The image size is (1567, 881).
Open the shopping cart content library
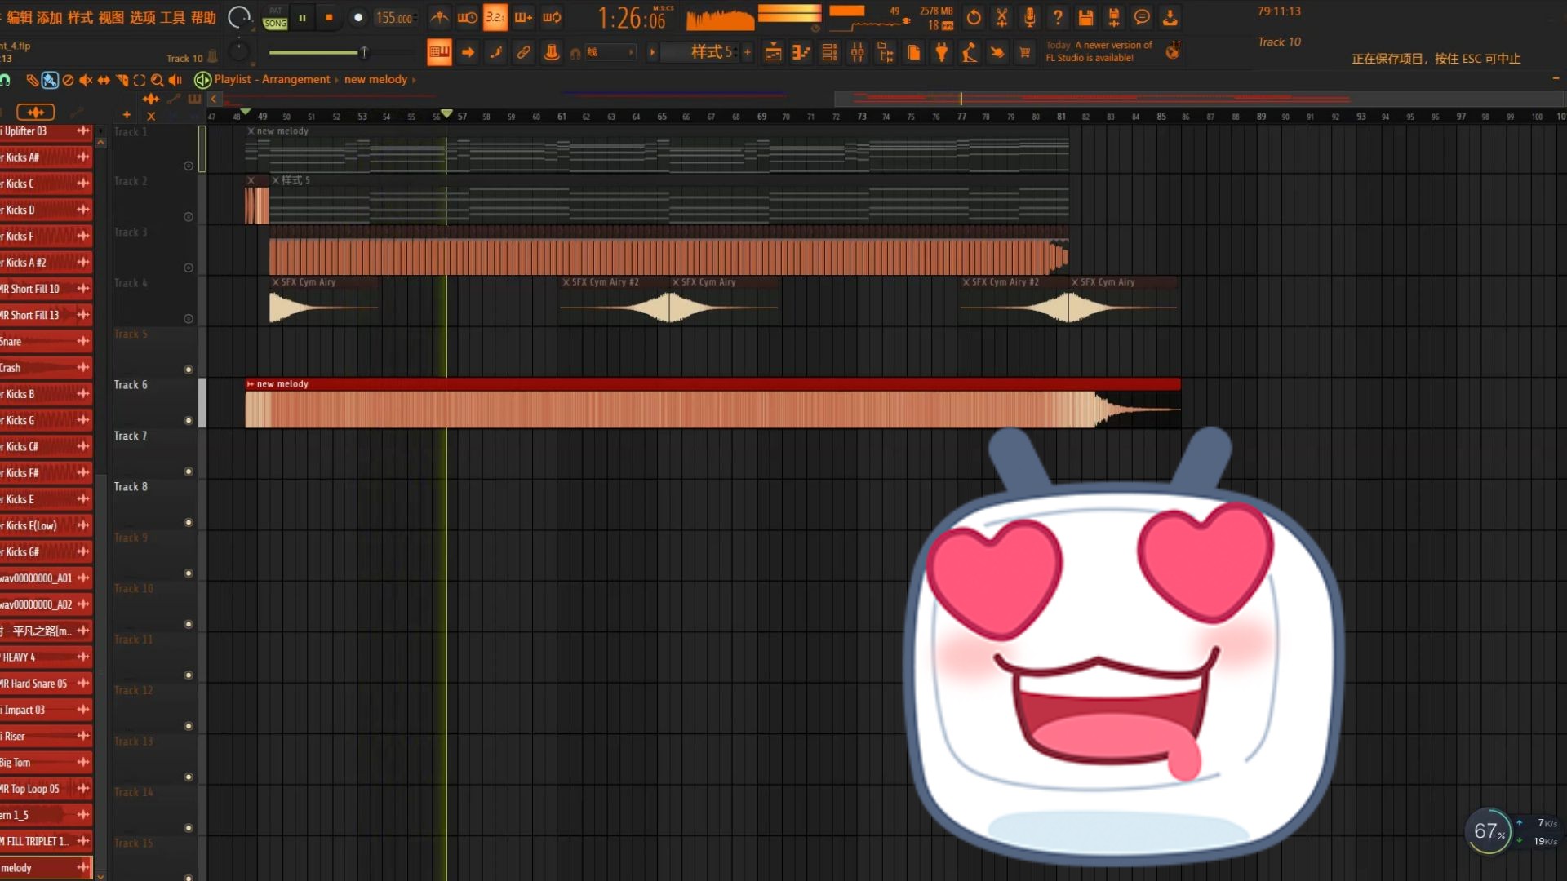(1024, 53)
